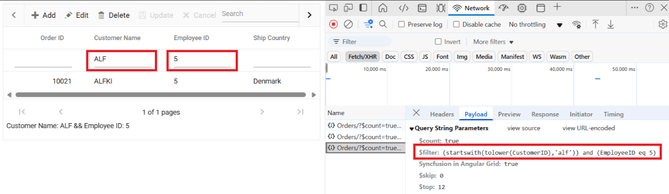Viewport: 669px width, 194px height.
Task: Toggle the All request type filter
Action: 333,57
